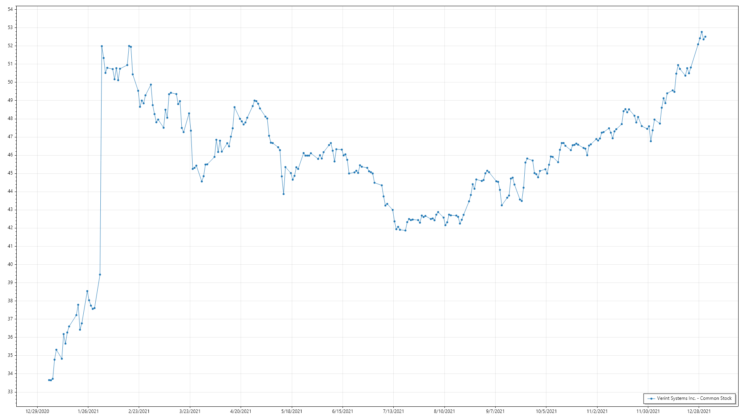
Task: Click the 12/29/2020 date axis label
Action: tap(37, 411)
